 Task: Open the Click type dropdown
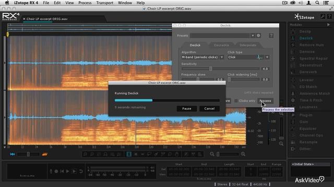click(248, 57)
